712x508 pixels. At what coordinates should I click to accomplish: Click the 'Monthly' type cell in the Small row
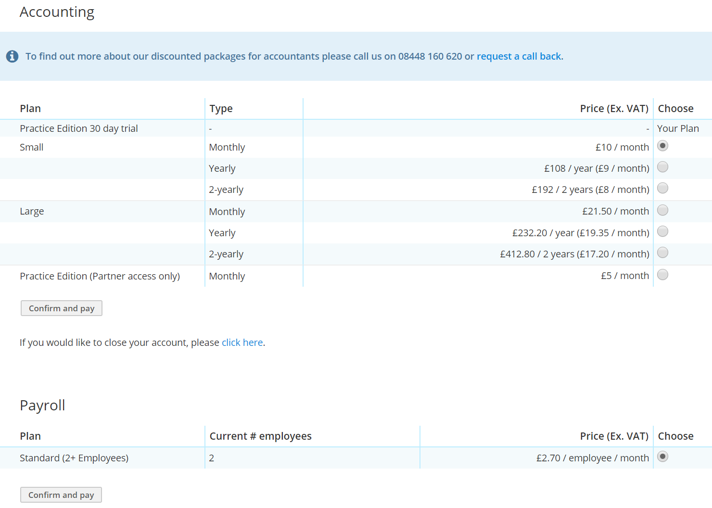[x=227, y=147]
